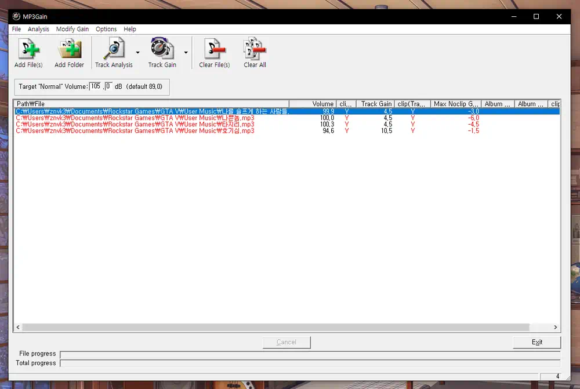Open the Help menu
Screen dimensions: 580x389
[130, 29]
